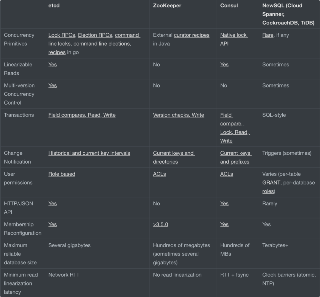Click Consul's Yes link for Linearizable Reads
Viewport: 320px width, 297px height.
(x=224, y=65)
